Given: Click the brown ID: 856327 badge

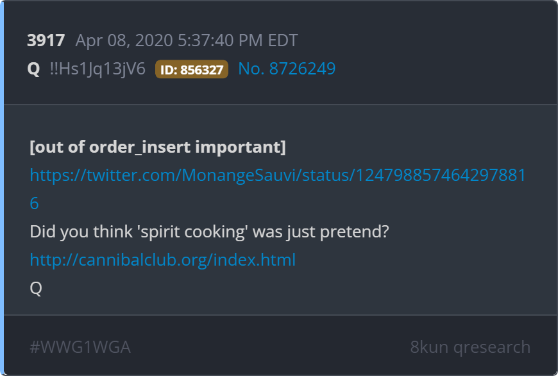Looking at the screenshot, I should [x=191, y=69].
